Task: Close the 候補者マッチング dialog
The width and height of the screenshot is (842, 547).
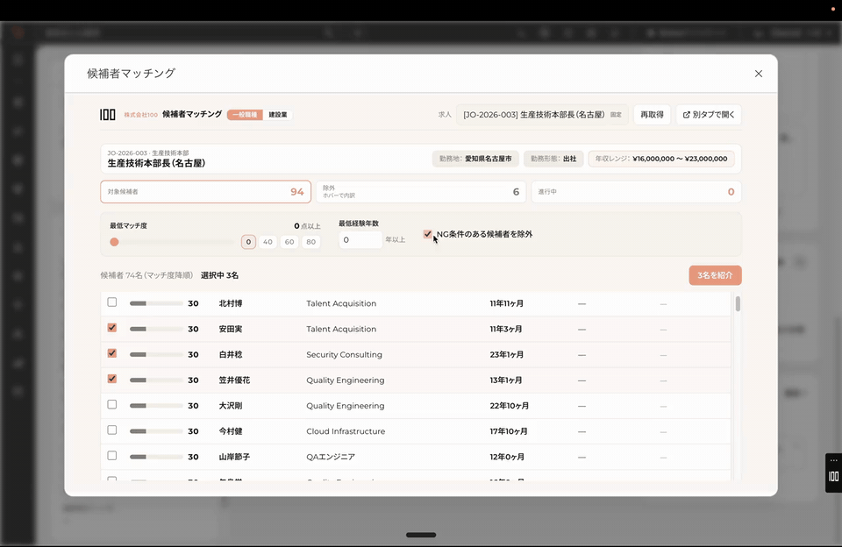Action: (x=758, y=74)
